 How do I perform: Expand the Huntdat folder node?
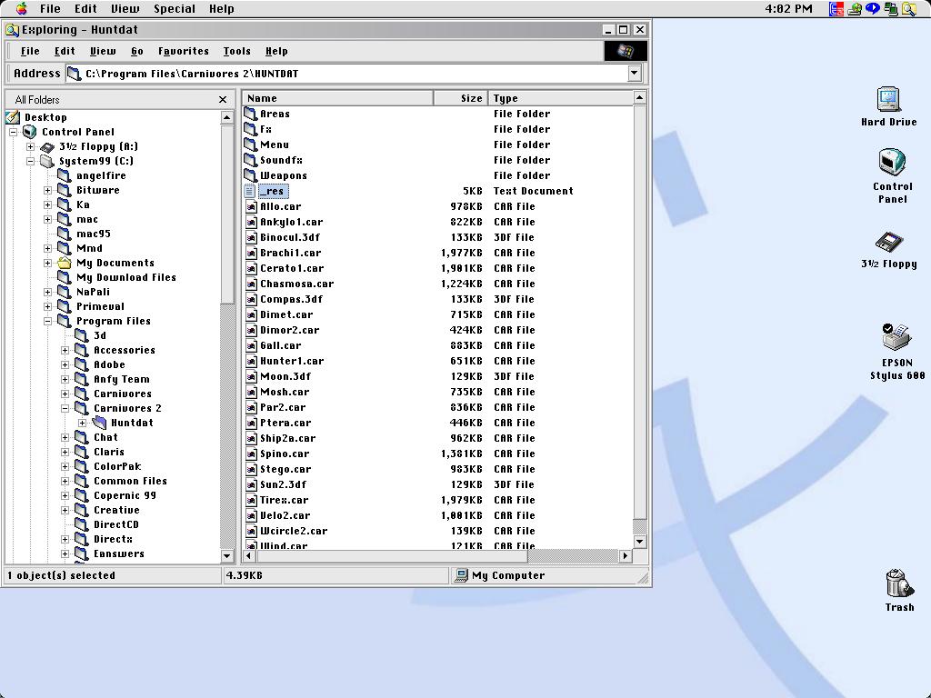point(83,423)
